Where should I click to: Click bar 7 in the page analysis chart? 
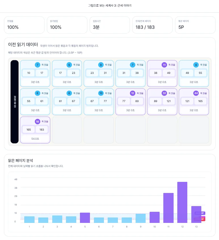pos(113,220)
